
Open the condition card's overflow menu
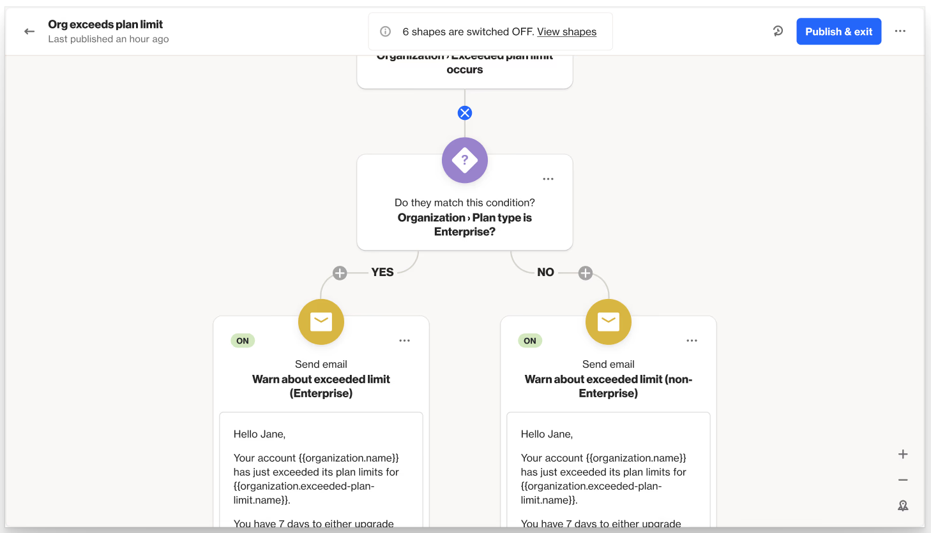point(548,179)
